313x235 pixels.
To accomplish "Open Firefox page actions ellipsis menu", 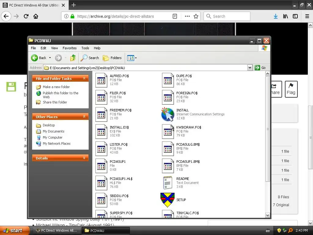I will click(187, 16).
